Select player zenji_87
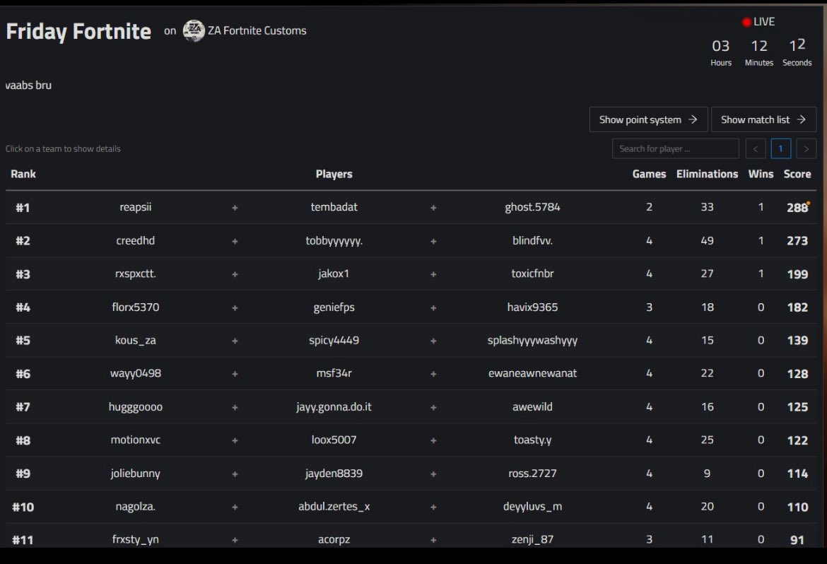The image size is (827, 564). click(533, 540)
